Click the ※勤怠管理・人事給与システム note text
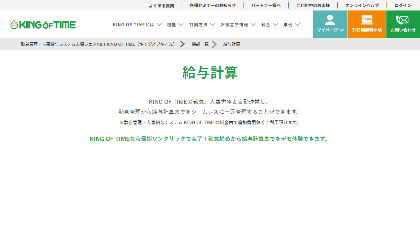This screenshot has width=420, height=236. click(209, 122)
